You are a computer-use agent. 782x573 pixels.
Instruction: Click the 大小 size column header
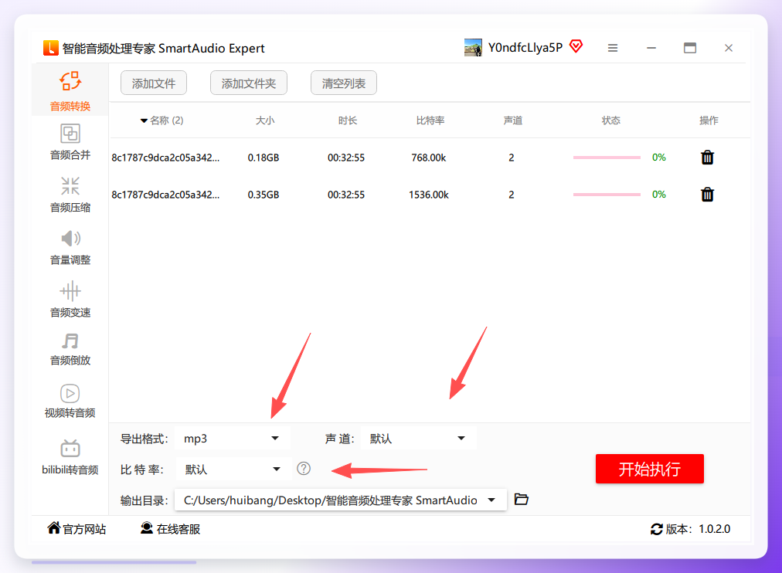tap(265, 120)
